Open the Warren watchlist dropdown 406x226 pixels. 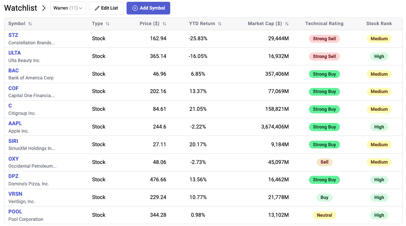pyautogui.click(x=68, y=8)
